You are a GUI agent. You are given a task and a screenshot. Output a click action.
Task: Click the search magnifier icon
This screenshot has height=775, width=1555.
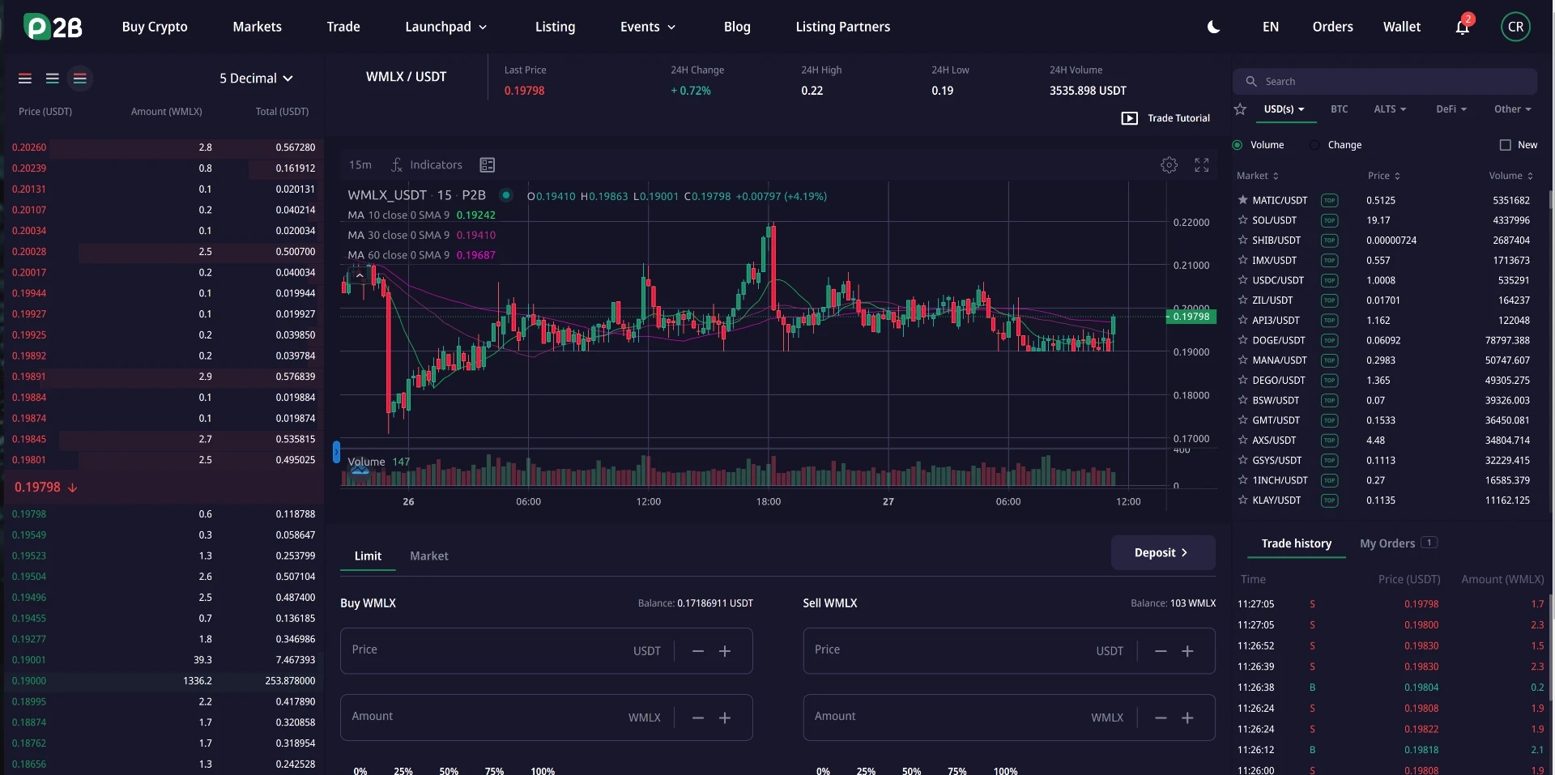tap(1251, 82)
